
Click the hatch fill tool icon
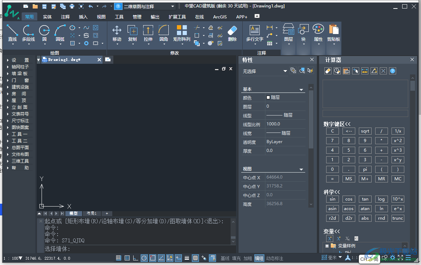(72, 43)
